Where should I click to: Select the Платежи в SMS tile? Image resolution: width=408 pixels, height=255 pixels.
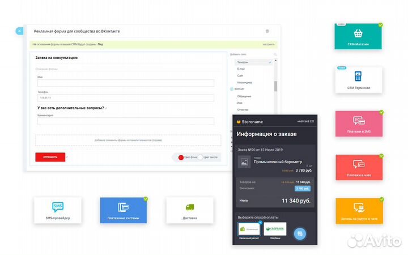[x=358, y=124]
